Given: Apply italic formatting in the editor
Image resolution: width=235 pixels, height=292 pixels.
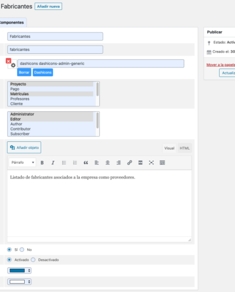Looking at the screenshot, I should [x=53, y=163].
